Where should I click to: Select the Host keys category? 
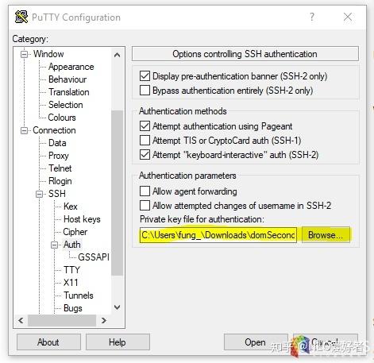click(82, 219)
